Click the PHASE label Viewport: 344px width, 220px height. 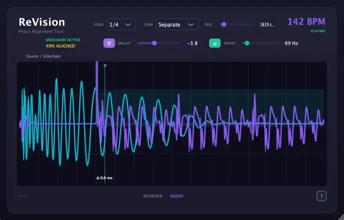tap(230, 43)
